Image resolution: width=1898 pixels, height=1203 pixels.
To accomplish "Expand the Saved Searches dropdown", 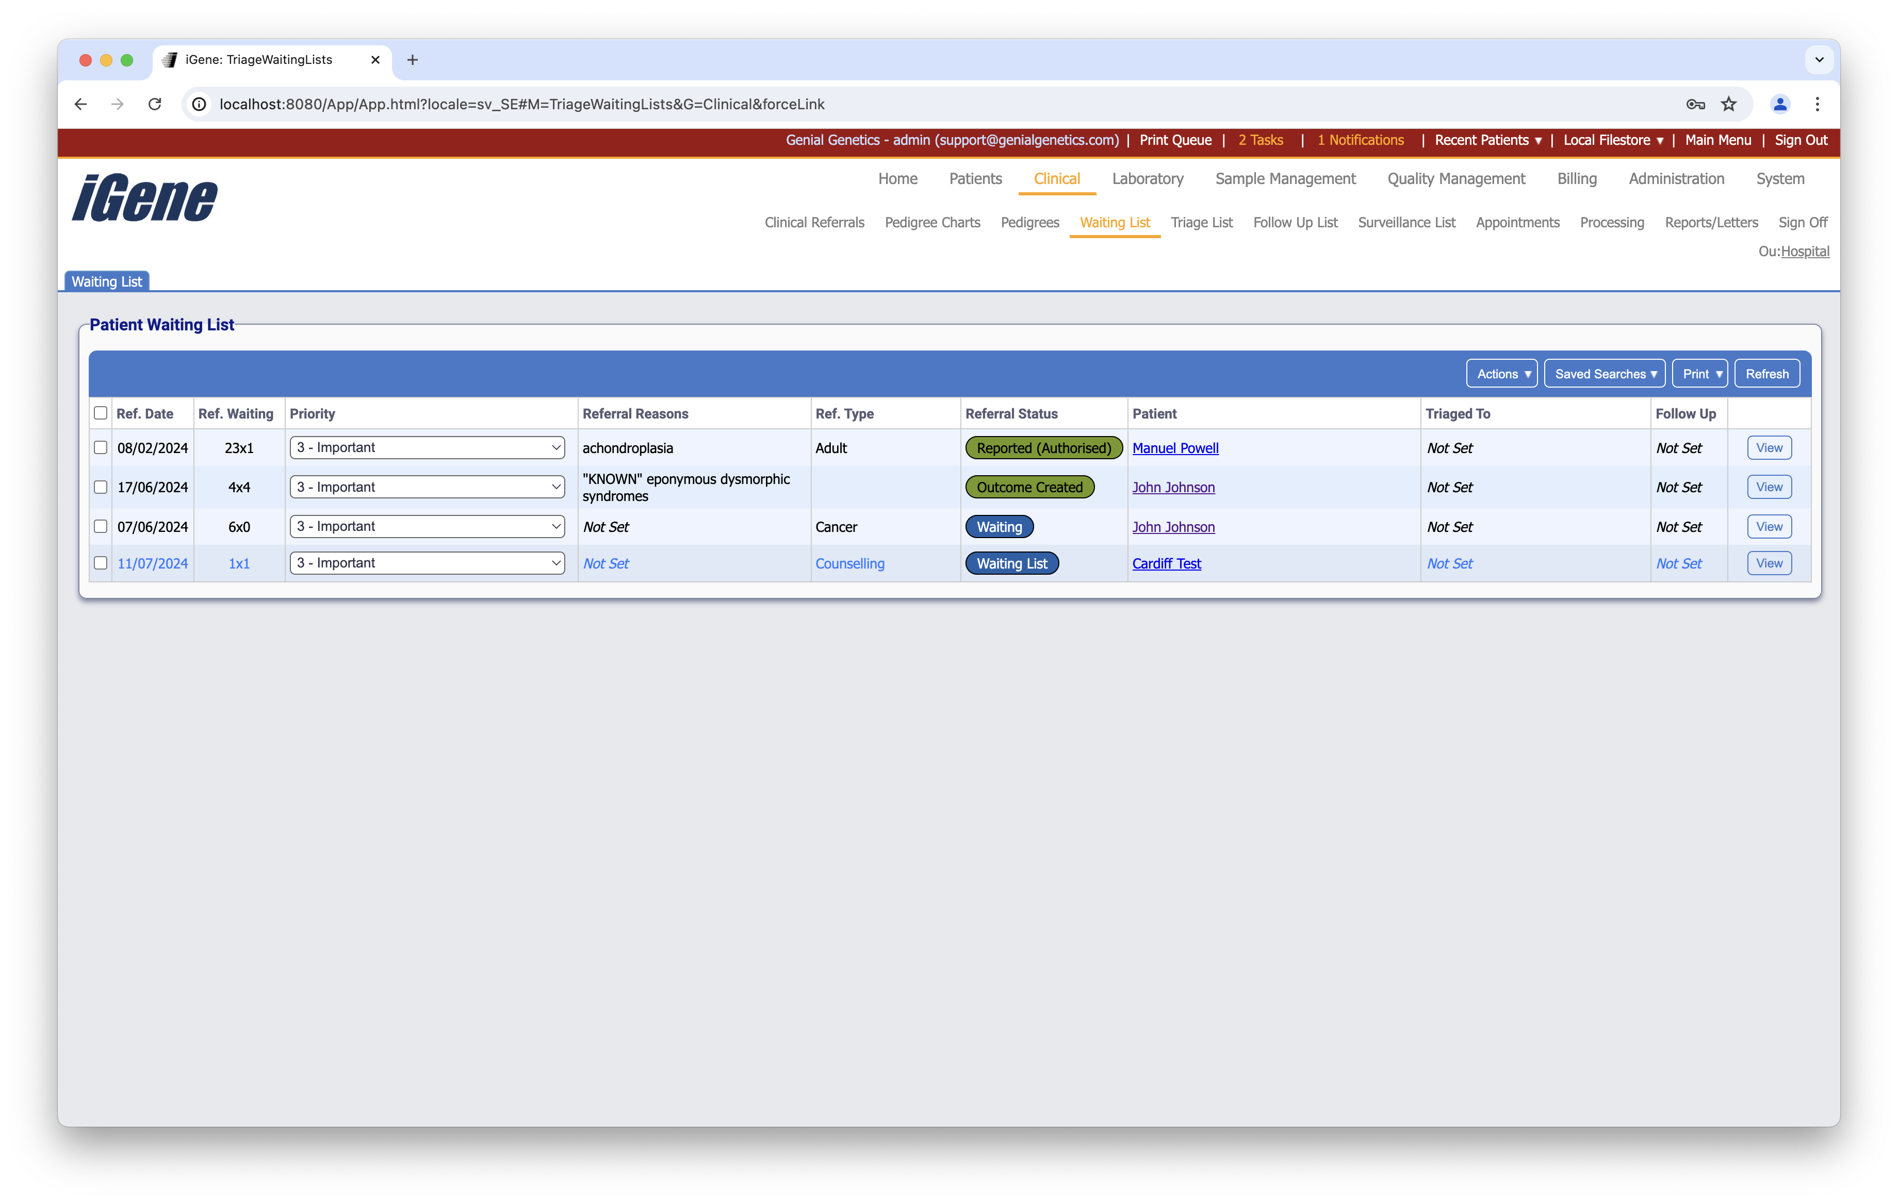I will 1604,374.
